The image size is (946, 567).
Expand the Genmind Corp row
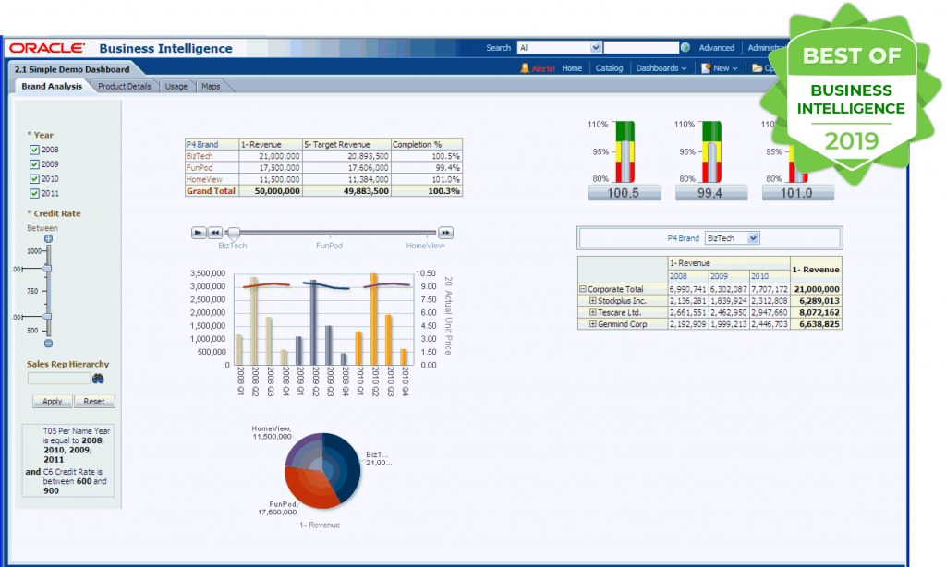tap(592, 324)
